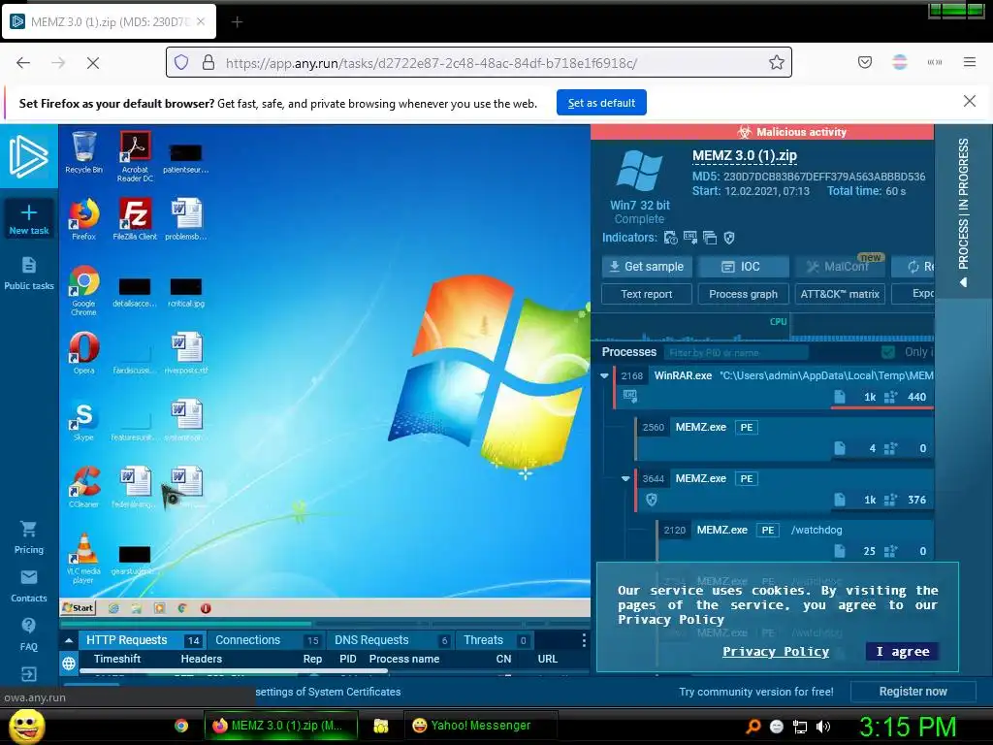Select the Skype desktop icon
The width and height of the screenshot is (993, 745).
pyautogui.click(x=83, y=420)
